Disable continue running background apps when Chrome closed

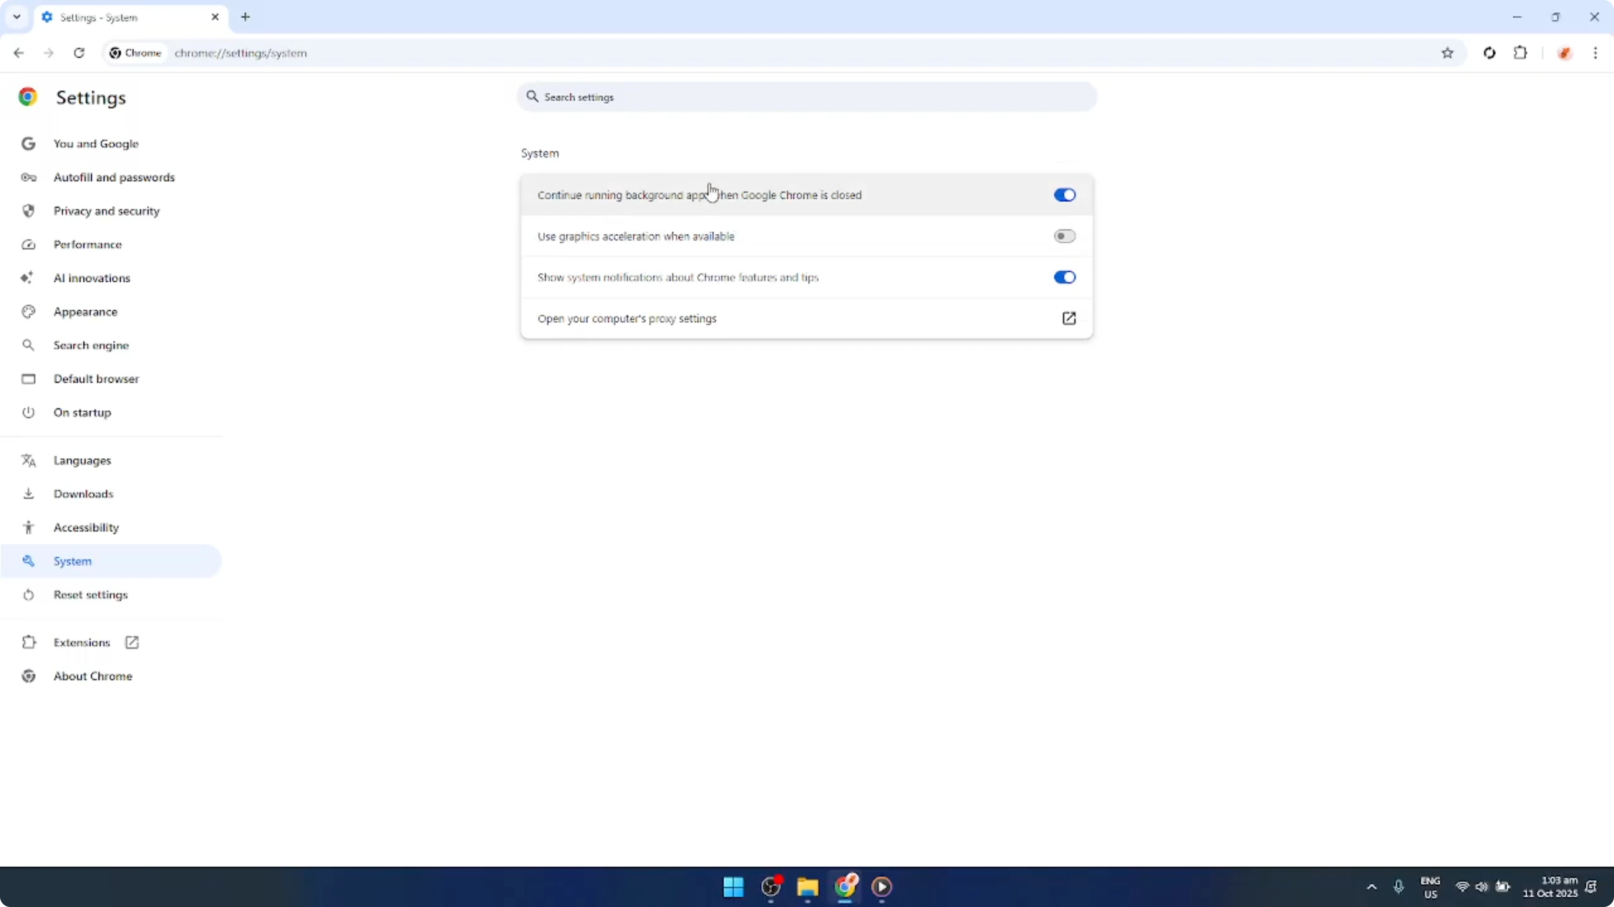[x=1064, y=195]
